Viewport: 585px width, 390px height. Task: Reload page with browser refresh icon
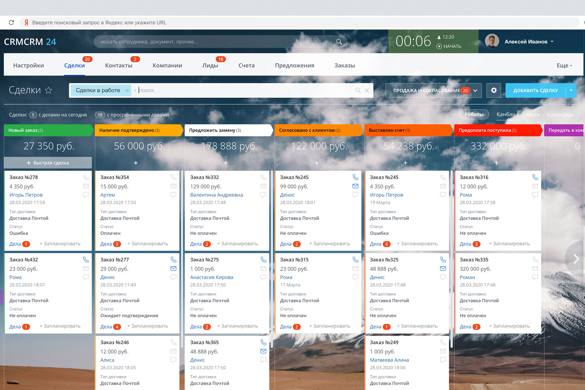[x=12, y=23]
